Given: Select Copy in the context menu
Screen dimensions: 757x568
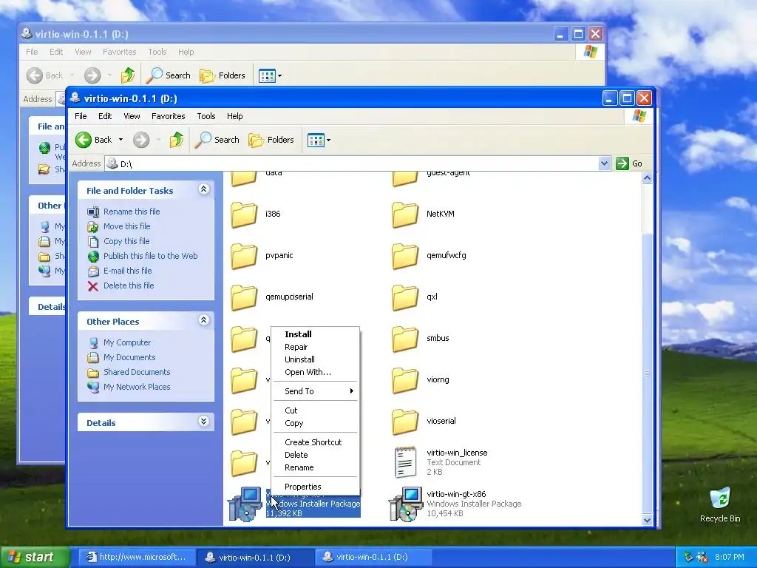Looking at the screenshot, I should tap(315, 423).
